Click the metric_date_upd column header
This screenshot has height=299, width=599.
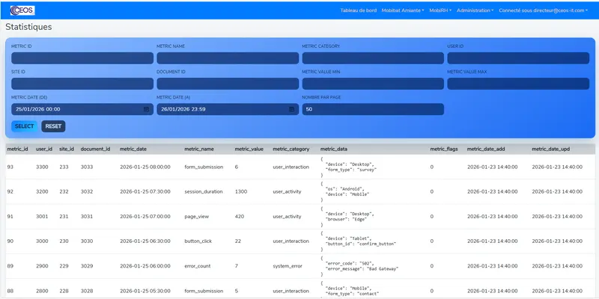coord(550,149)
